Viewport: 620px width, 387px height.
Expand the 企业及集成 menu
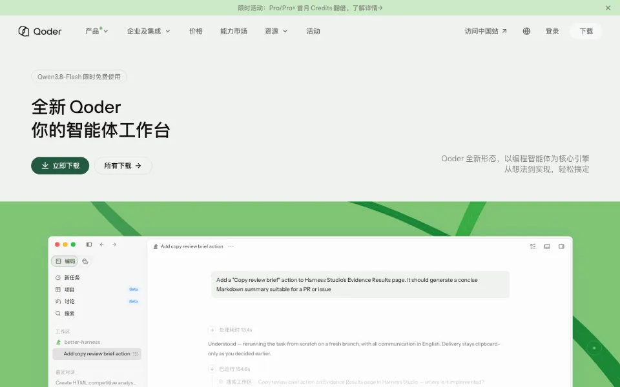pyautogui.click(x=149, y=31)
